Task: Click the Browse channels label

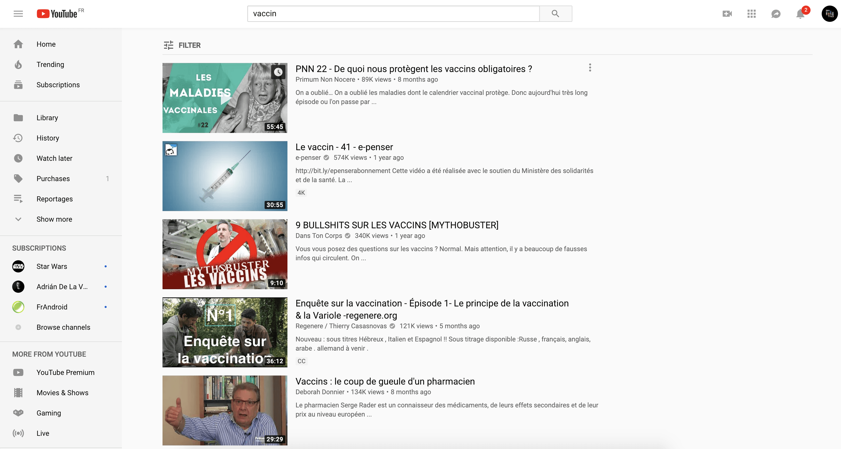Action: 63,327
